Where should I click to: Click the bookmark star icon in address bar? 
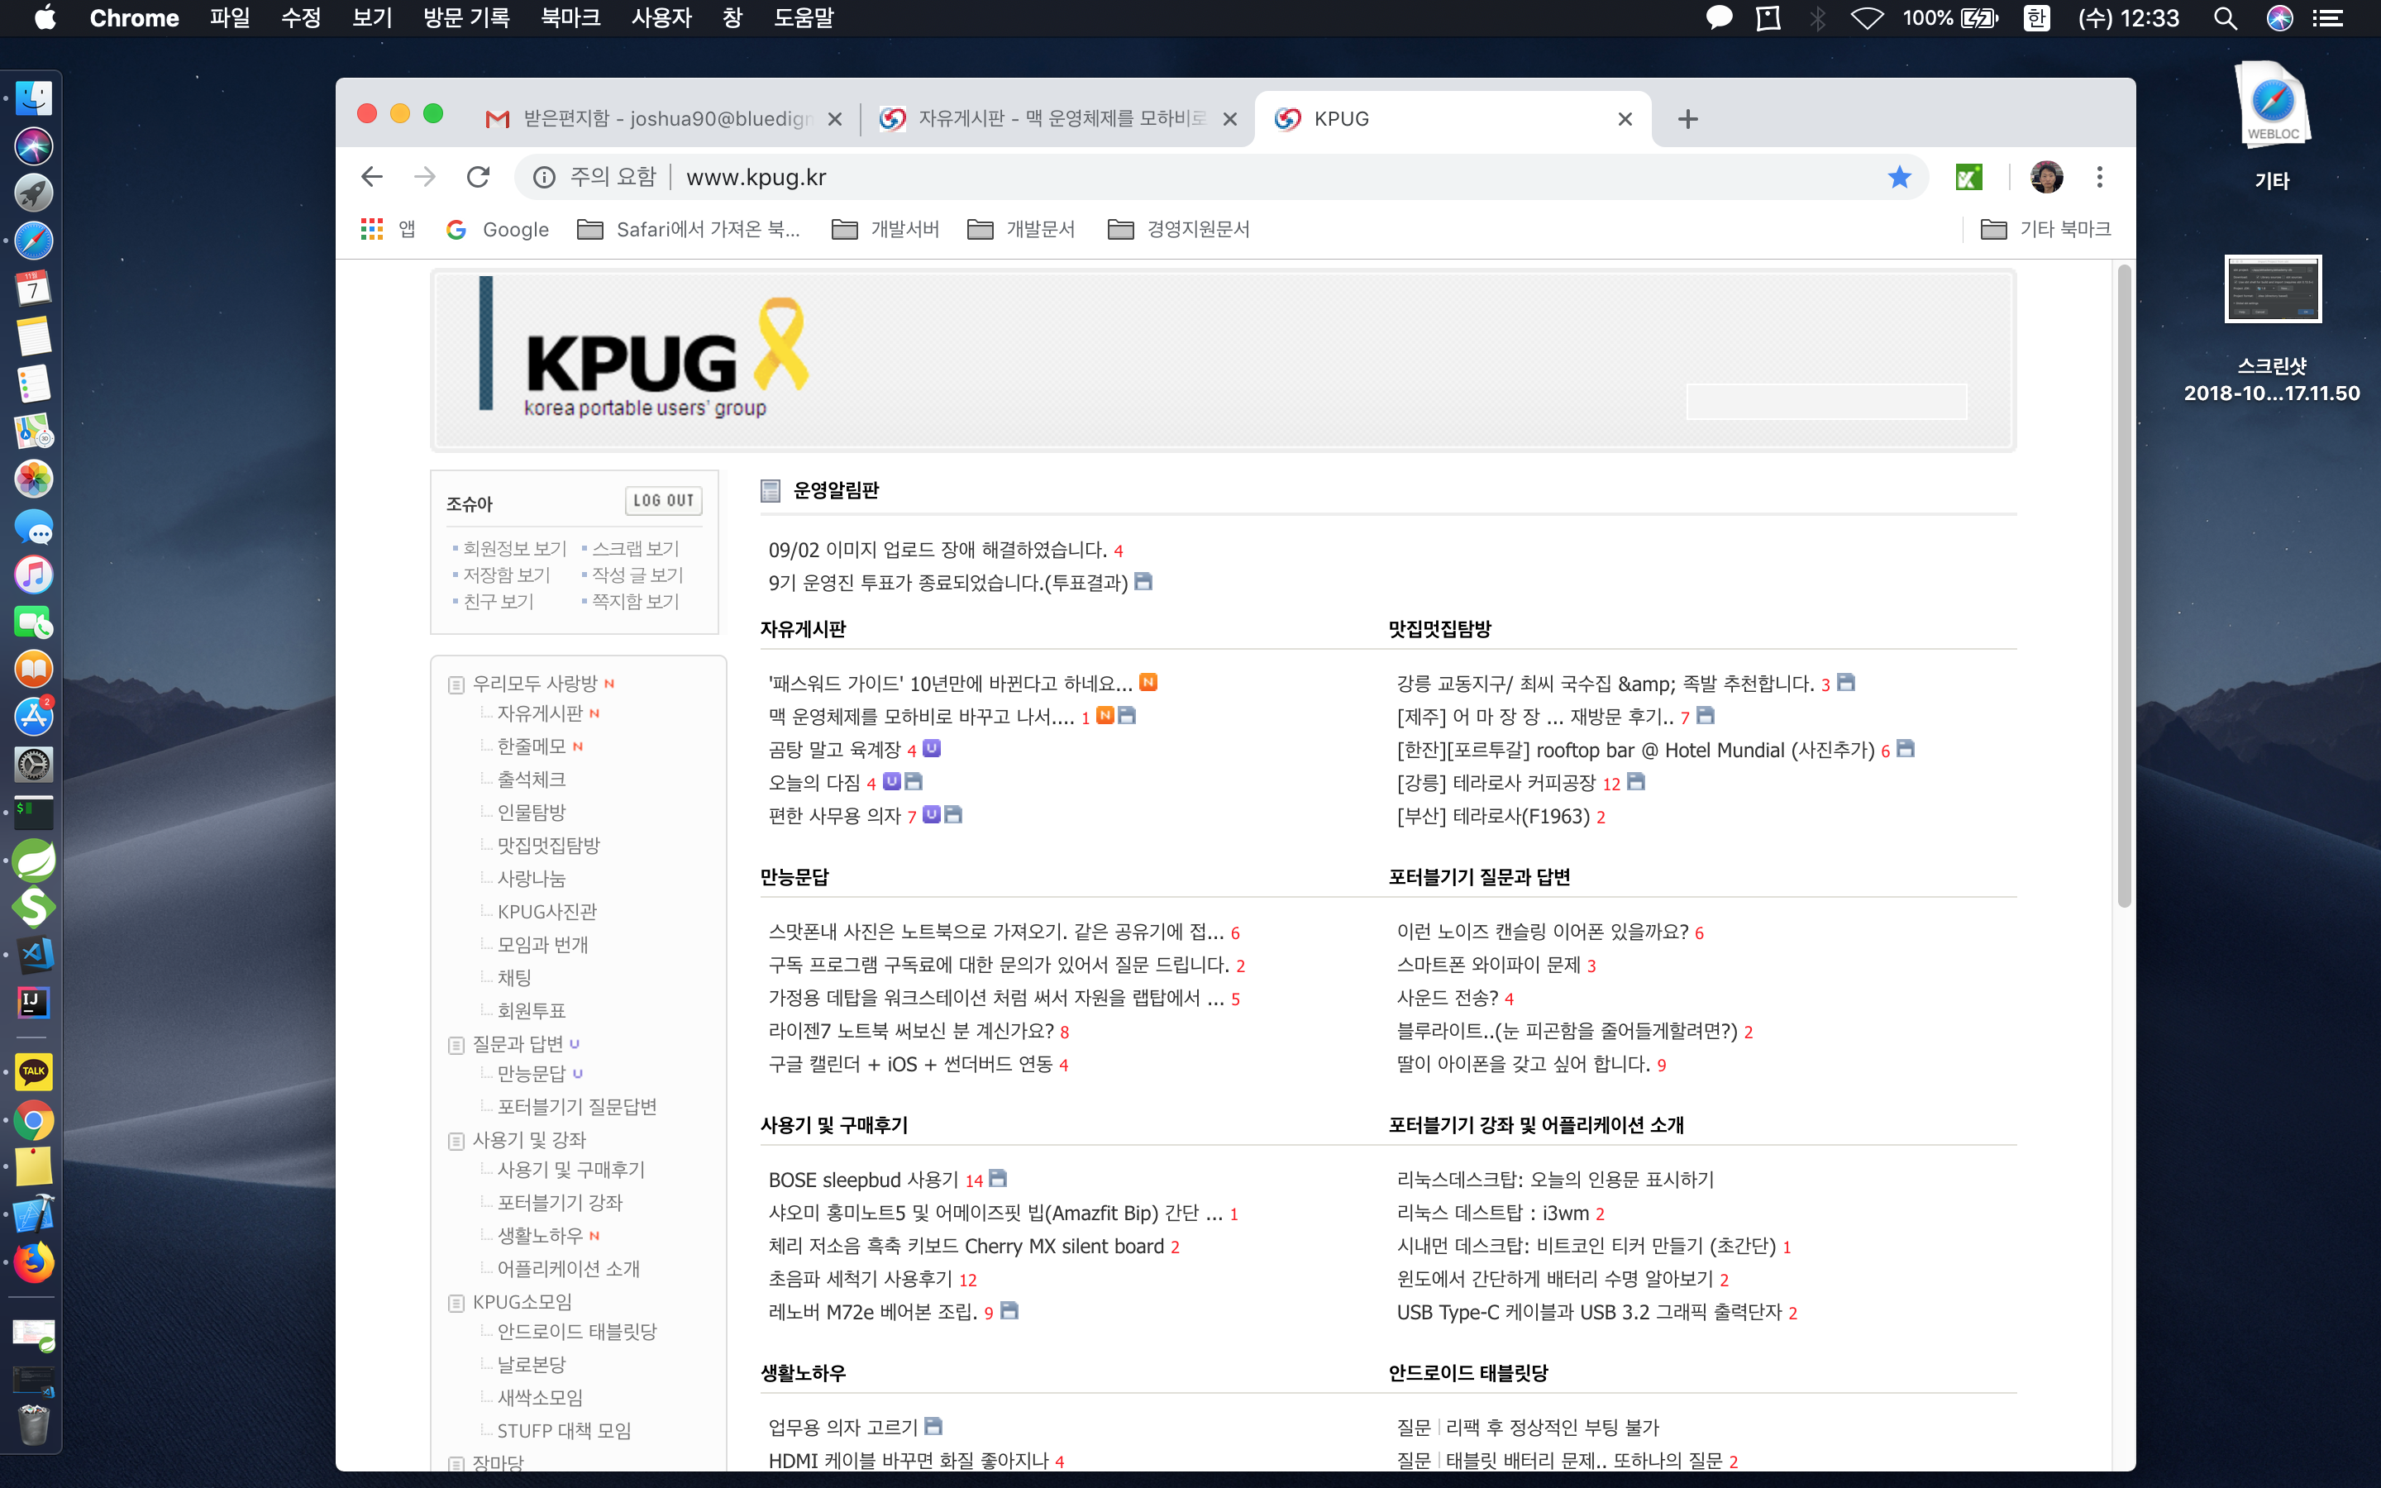pyautogui.click(x=1899, y=177)
